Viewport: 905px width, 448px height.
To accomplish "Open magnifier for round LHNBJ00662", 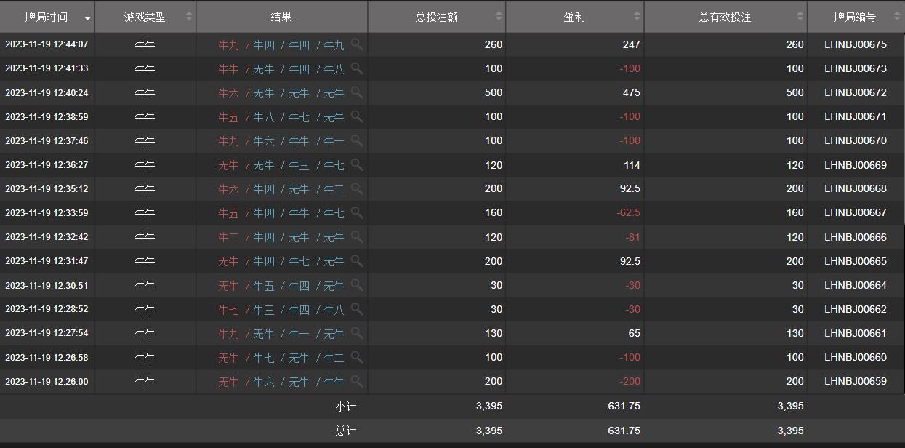I will pyautogui.click(x=357, y=308).
